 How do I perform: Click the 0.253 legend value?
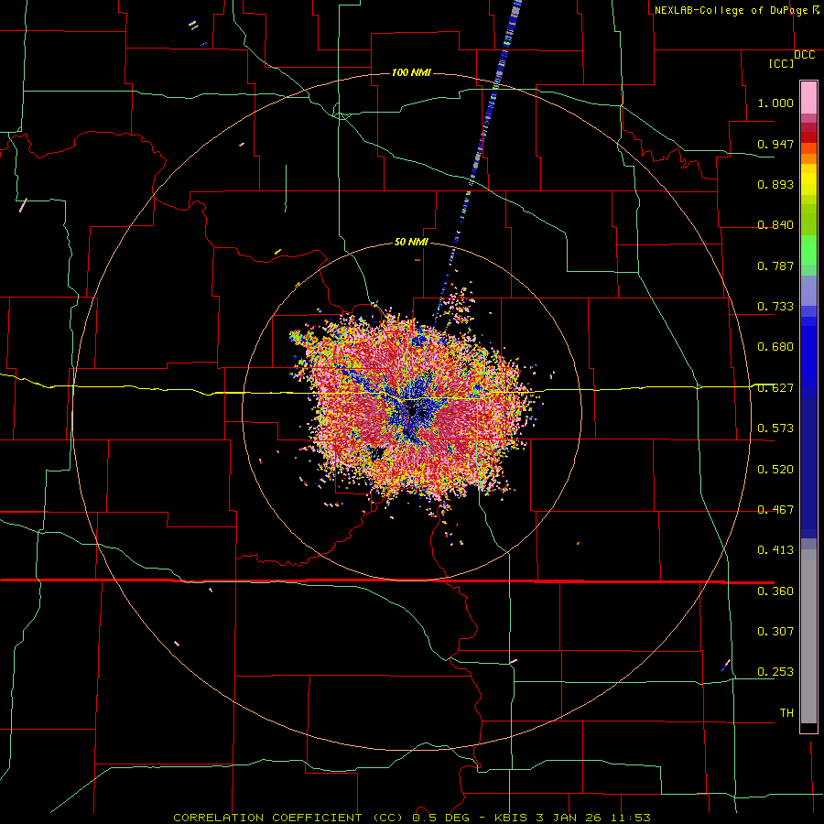pyautogui.click(x=775, y=672)
